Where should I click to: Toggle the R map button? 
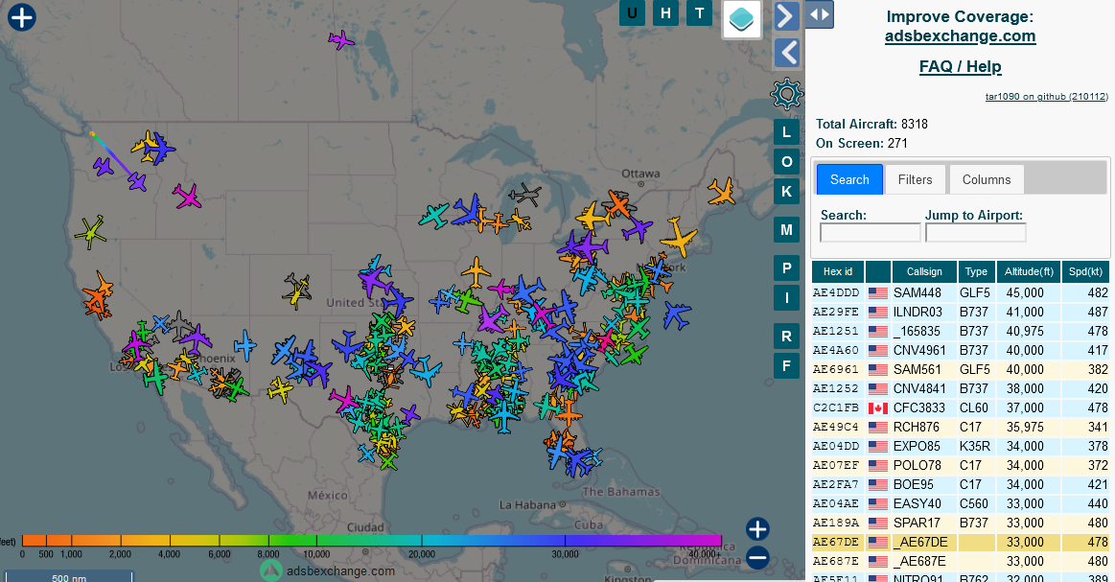(786, 337)
